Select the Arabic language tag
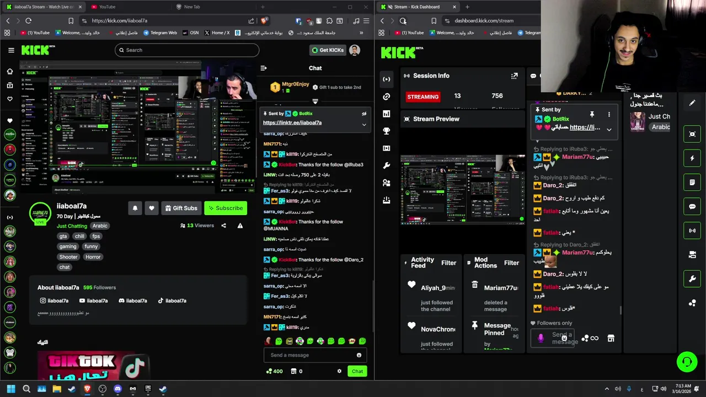The height and width of the screenshot is (397, 706). (x=100, y=226)
